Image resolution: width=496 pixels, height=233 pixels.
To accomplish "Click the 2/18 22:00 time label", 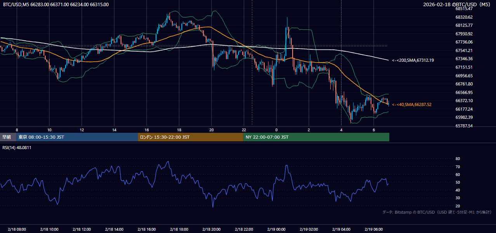I will click(244, 230).
